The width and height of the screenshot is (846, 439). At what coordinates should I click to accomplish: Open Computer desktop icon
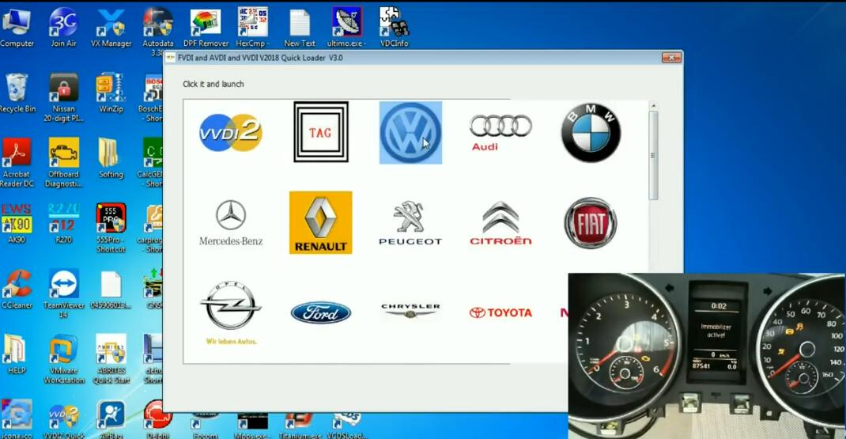pyautogui.click(x=17, y=28)
